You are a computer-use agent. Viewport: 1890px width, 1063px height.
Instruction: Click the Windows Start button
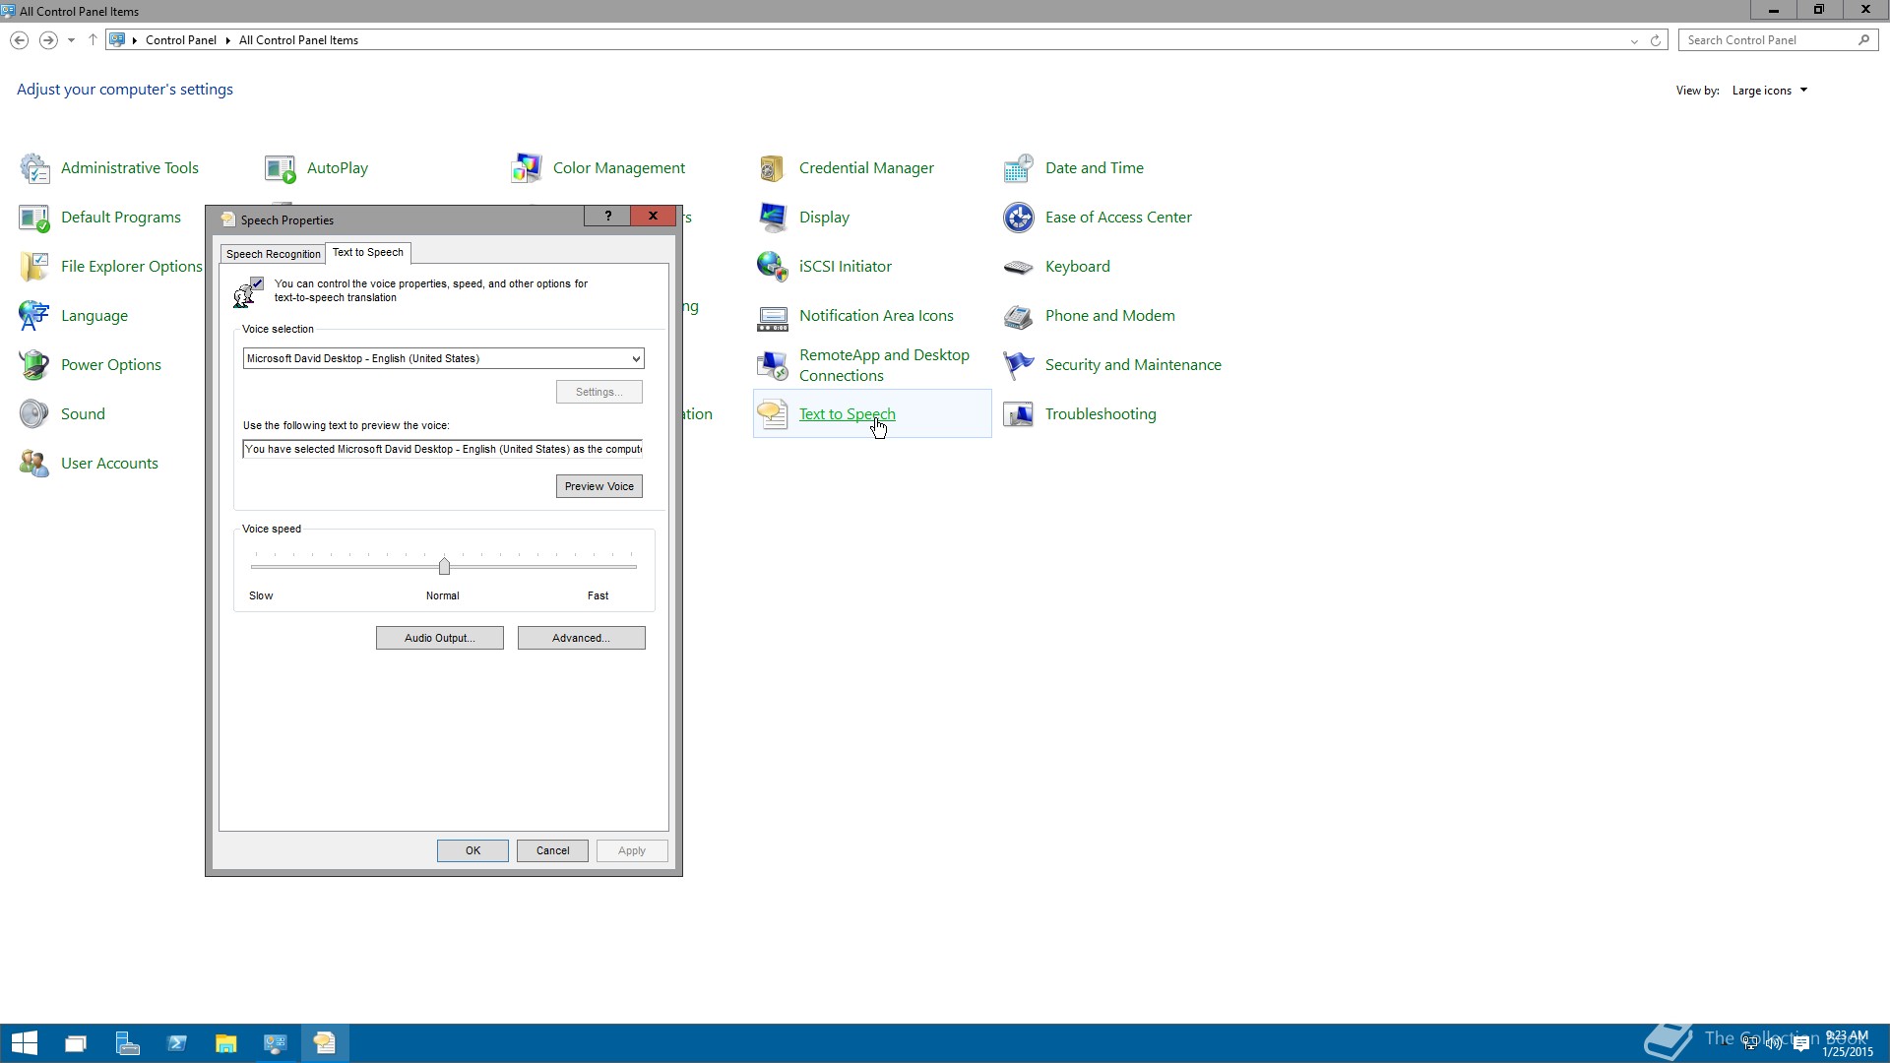tap(25, 1043)
